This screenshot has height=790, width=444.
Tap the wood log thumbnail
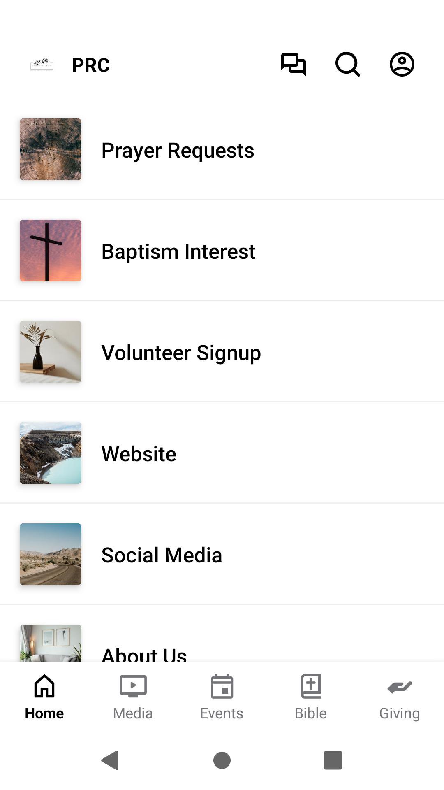(x=51, y=149)
